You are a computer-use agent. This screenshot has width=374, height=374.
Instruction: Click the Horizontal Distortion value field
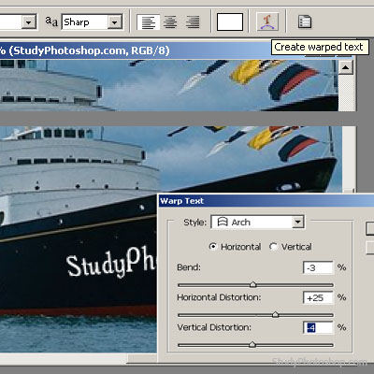click(318, 297)
